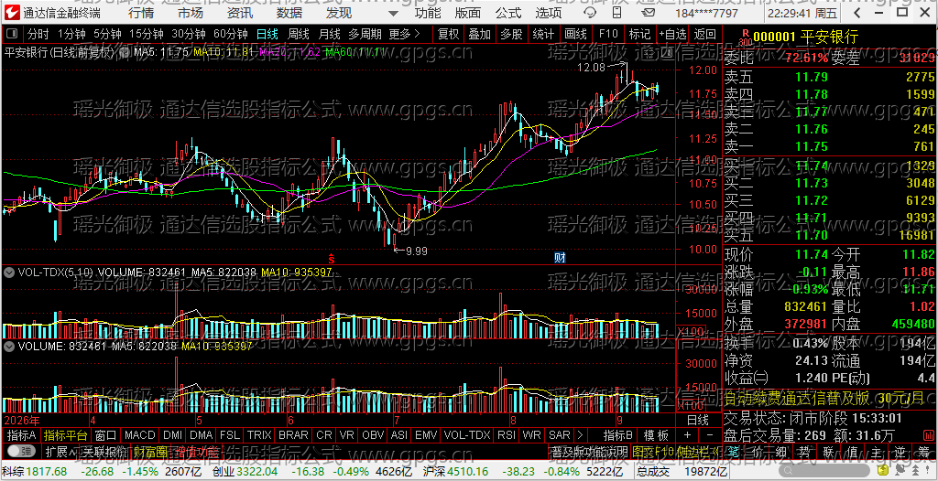The image size is (938, 481).
Task: Select the 指标B tab
Action: coord(618,435)
